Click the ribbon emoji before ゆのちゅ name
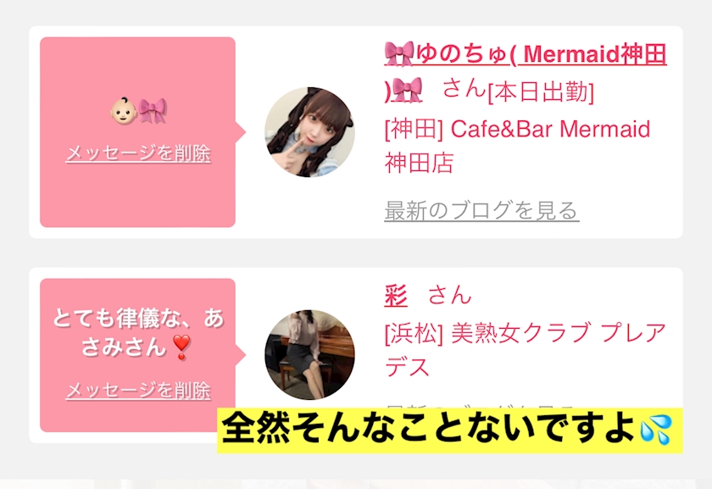Screen dimensions: 712x489 pyautogui.click(x=399, y=54)
